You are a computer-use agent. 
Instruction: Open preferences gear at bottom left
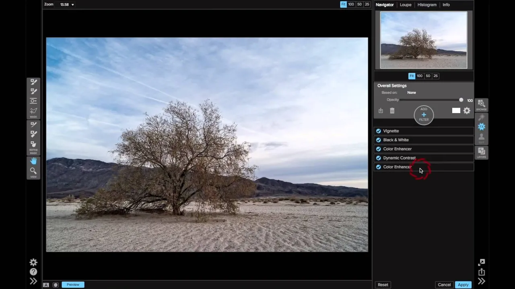click(33, 263)
